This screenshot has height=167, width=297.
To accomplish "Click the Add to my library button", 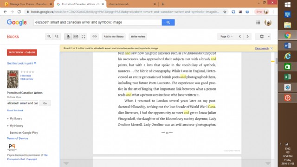I will 114,36.
